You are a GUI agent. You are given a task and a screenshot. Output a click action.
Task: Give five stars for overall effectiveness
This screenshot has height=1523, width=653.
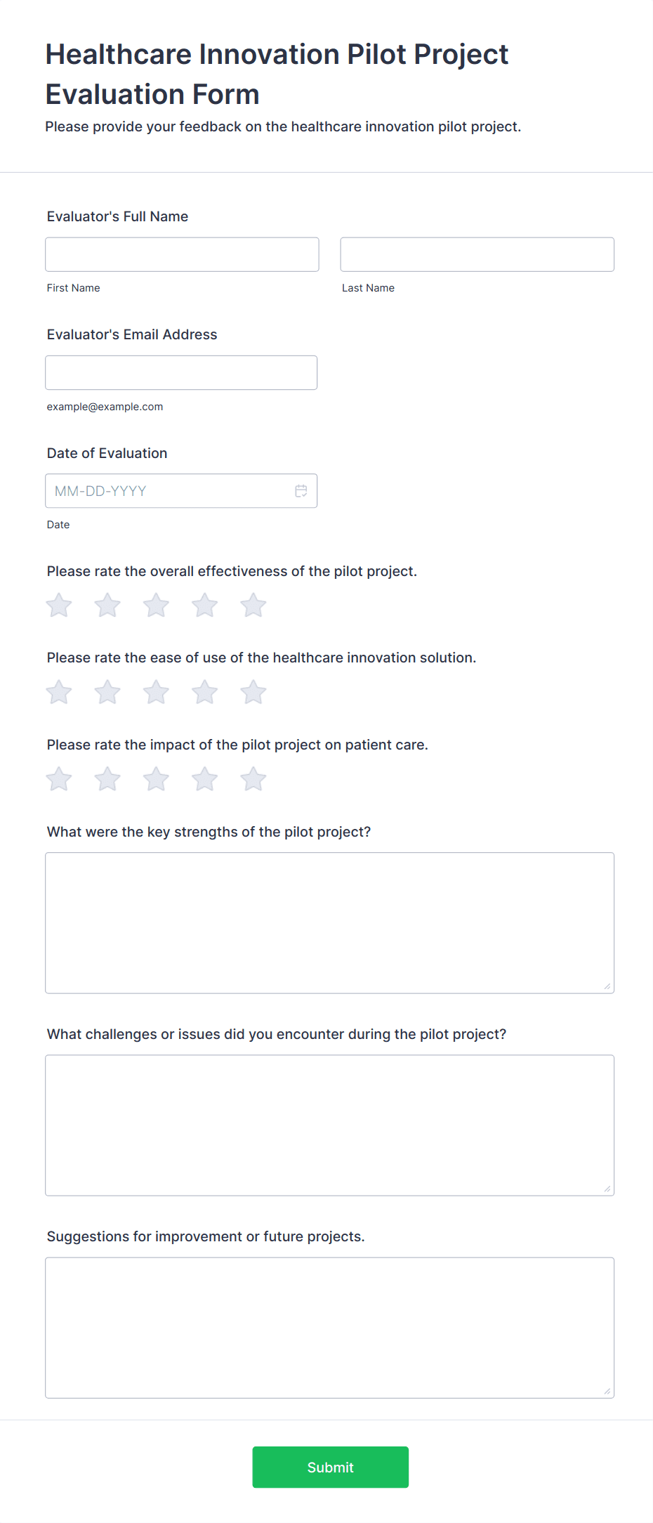pyautogui.click(x=253, y=605)
